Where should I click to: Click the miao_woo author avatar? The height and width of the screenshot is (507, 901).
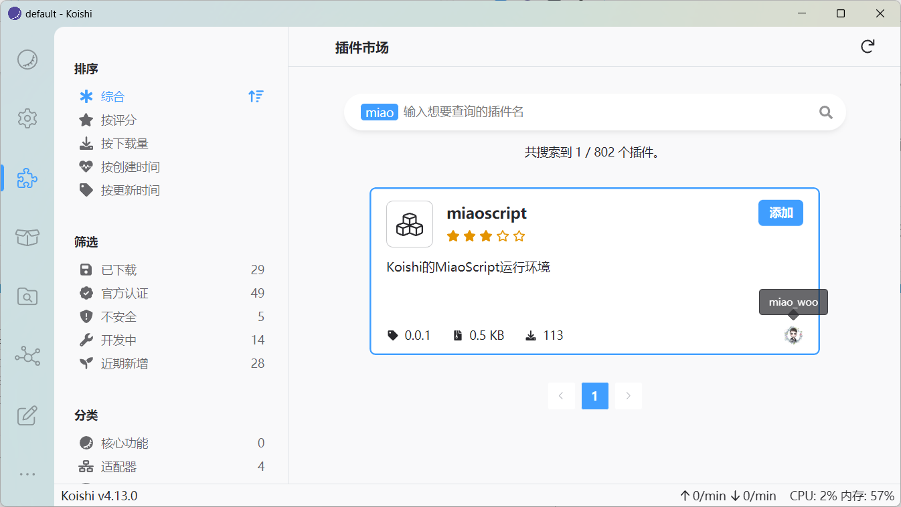click(793, 336)
